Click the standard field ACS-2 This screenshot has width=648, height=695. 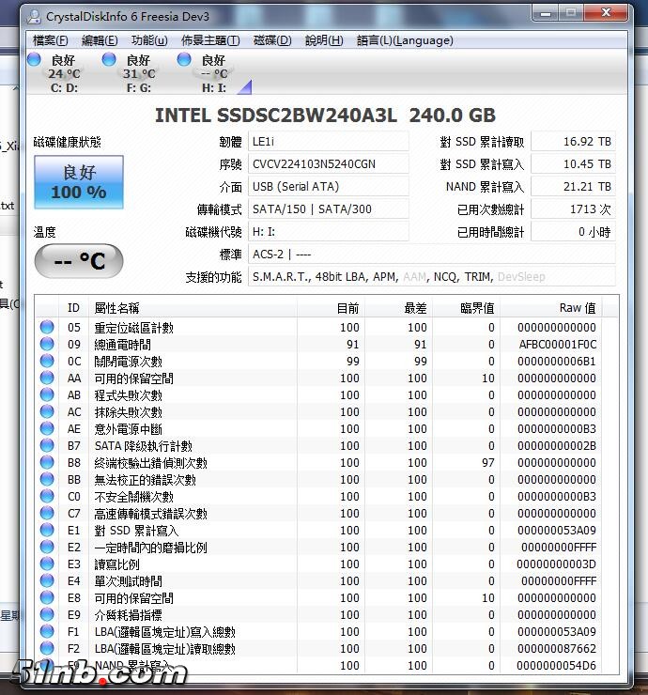tap(432, 255)
